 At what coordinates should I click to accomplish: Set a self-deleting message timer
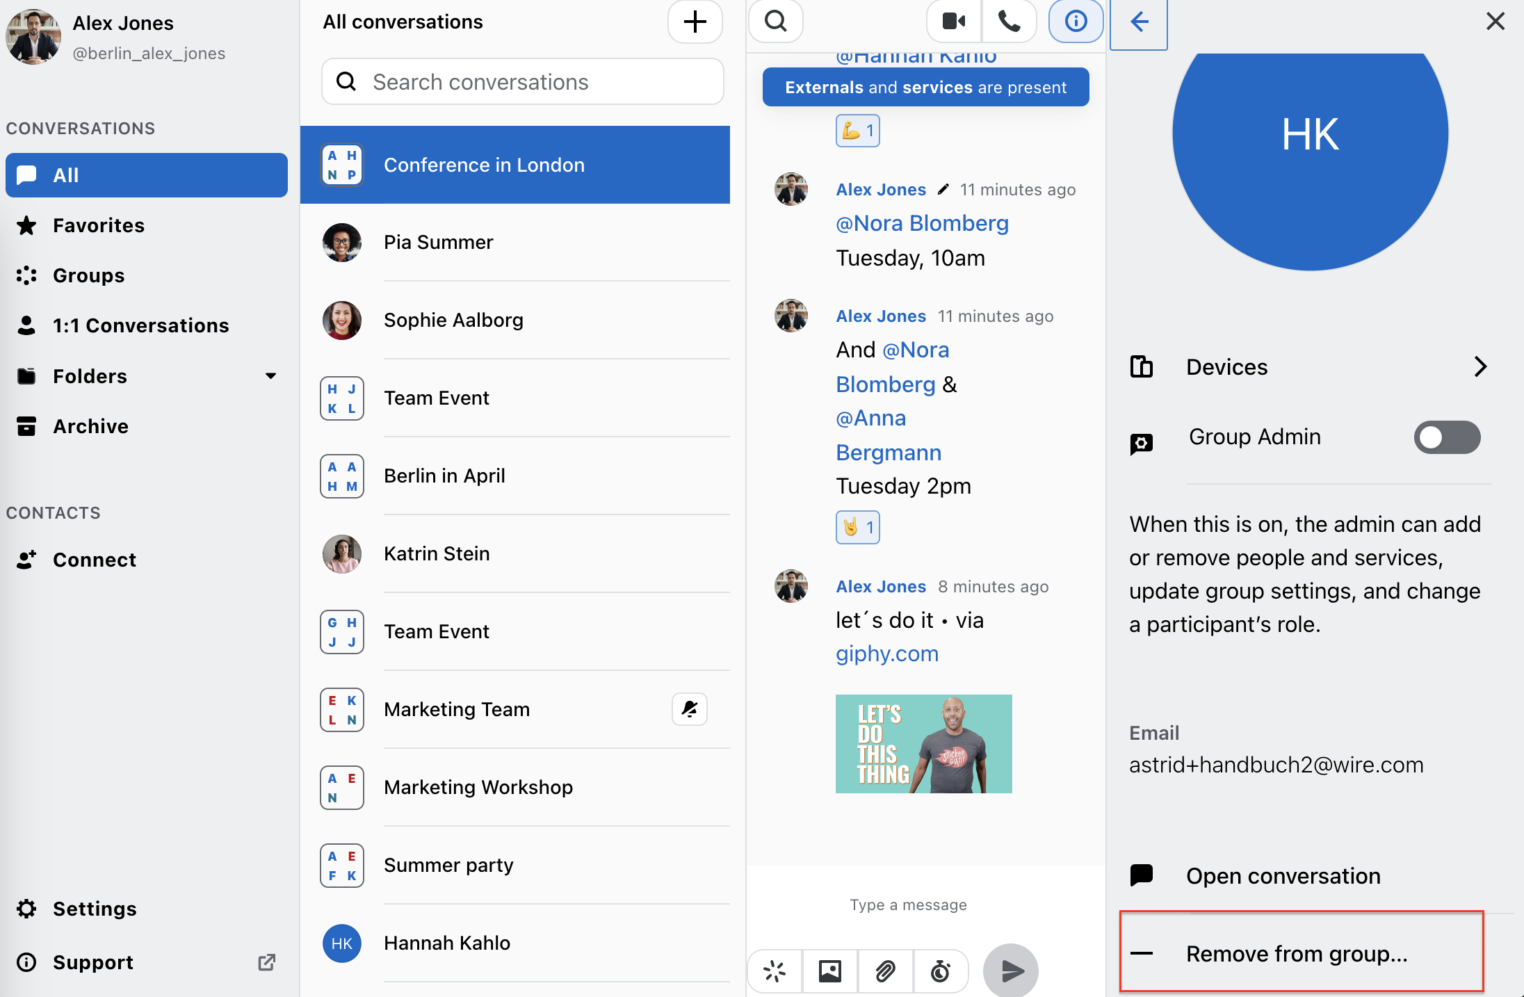click(941, 971)
